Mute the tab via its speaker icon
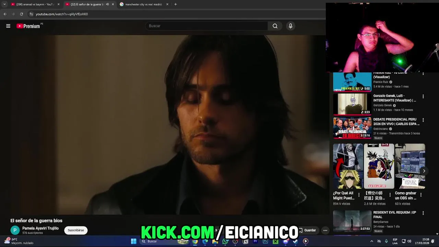This screenshot has width=439, height=247. click(x=107, y=4)
